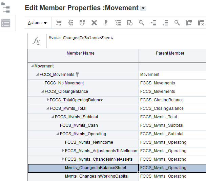This screenshot has height=181, width=206.
Task: Delete the selected member with X icon
Action: click(94, 23)
